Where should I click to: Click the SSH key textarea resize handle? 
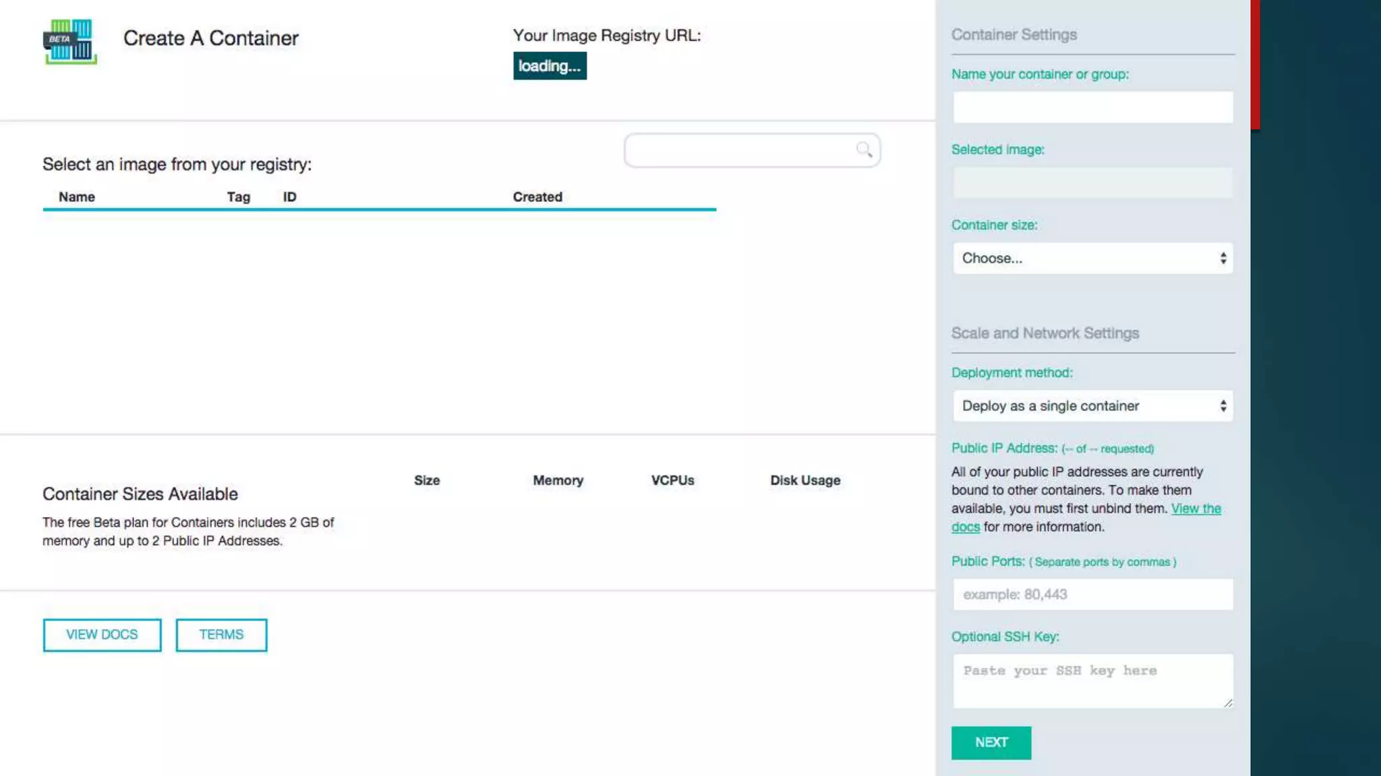pyautogui.click(x=1228, y=703)
